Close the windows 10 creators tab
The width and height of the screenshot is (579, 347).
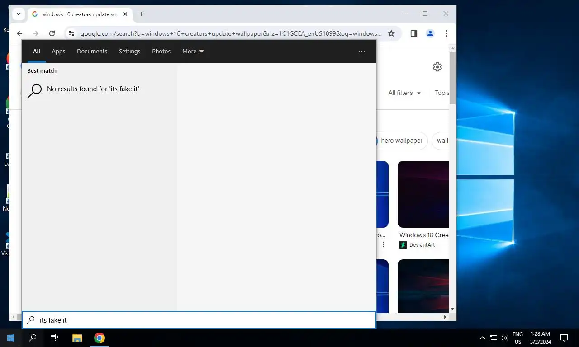pos(125,14)
